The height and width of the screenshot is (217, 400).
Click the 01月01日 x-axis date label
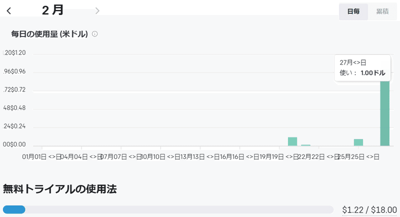point(34,156)
